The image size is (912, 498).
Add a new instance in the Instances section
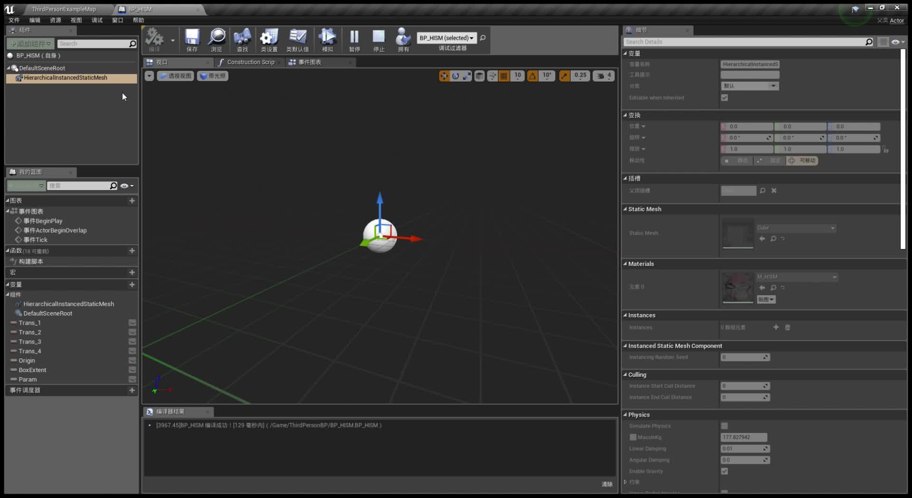tap(776, 327)
